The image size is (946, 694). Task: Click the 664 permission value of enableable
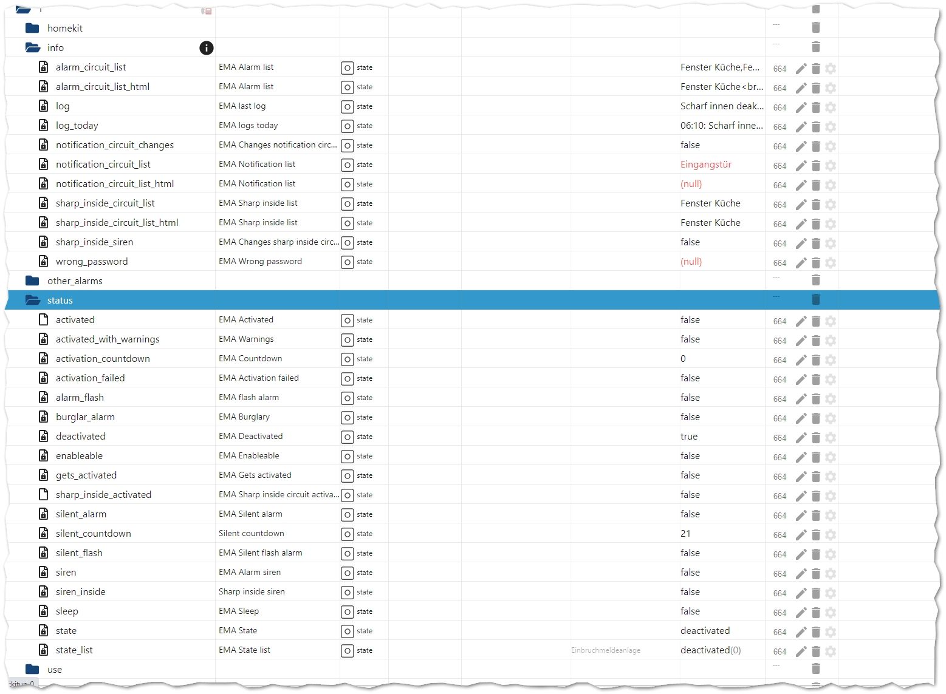780,457
